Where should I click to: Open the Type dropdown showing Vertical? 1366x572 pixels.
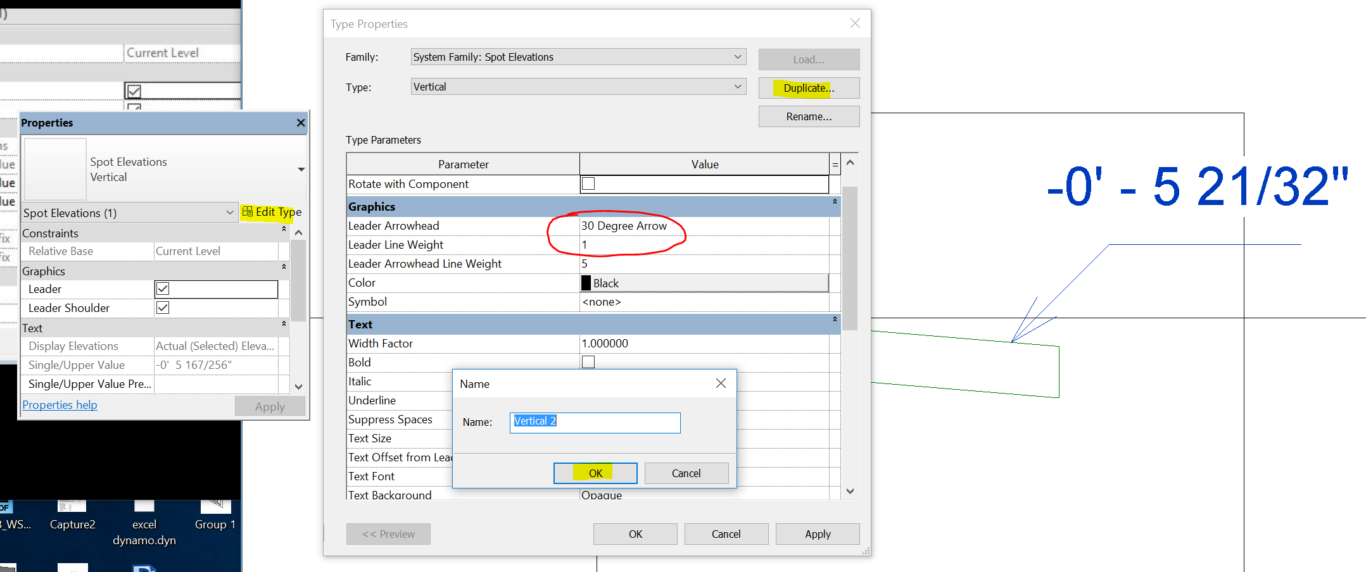click(x=737, y=86)
